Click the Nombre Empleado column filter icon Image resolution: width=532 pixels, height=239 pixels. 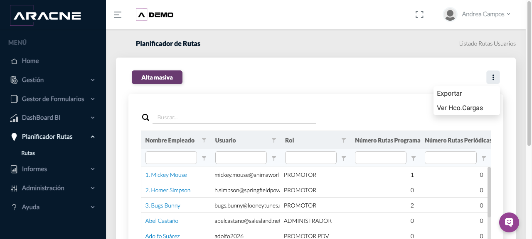pyautogui.click(x=204, y=140)
